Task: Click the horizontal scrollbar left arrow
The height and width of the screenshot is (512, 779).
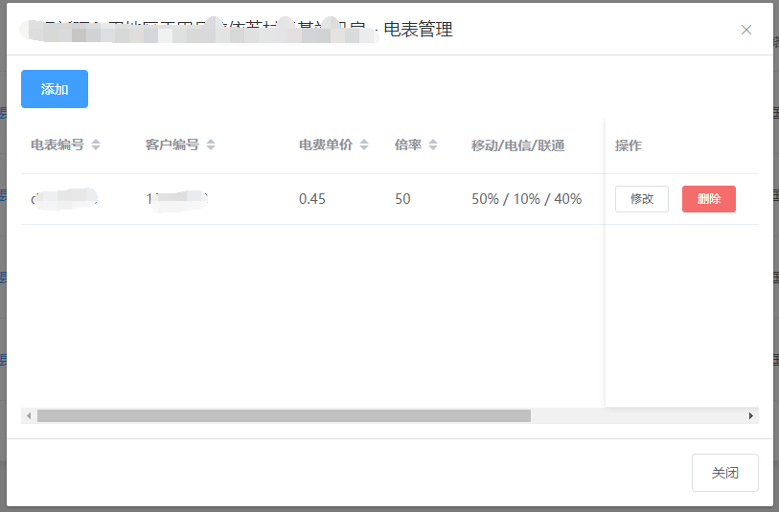Action: [x=29, y=416]
